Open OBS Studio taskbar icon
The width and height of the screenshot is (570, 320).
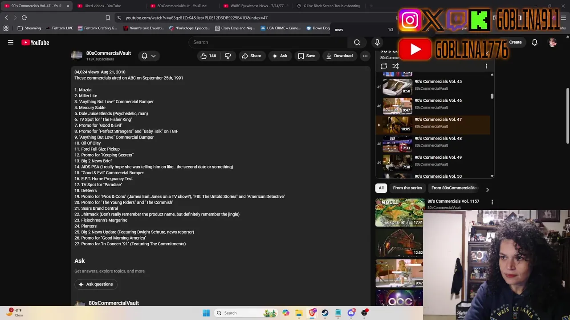[364, 313]
